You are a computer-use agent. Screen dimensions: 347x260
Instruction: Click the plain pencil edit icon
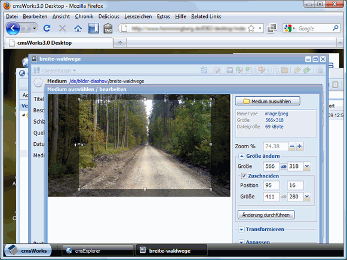217,71
